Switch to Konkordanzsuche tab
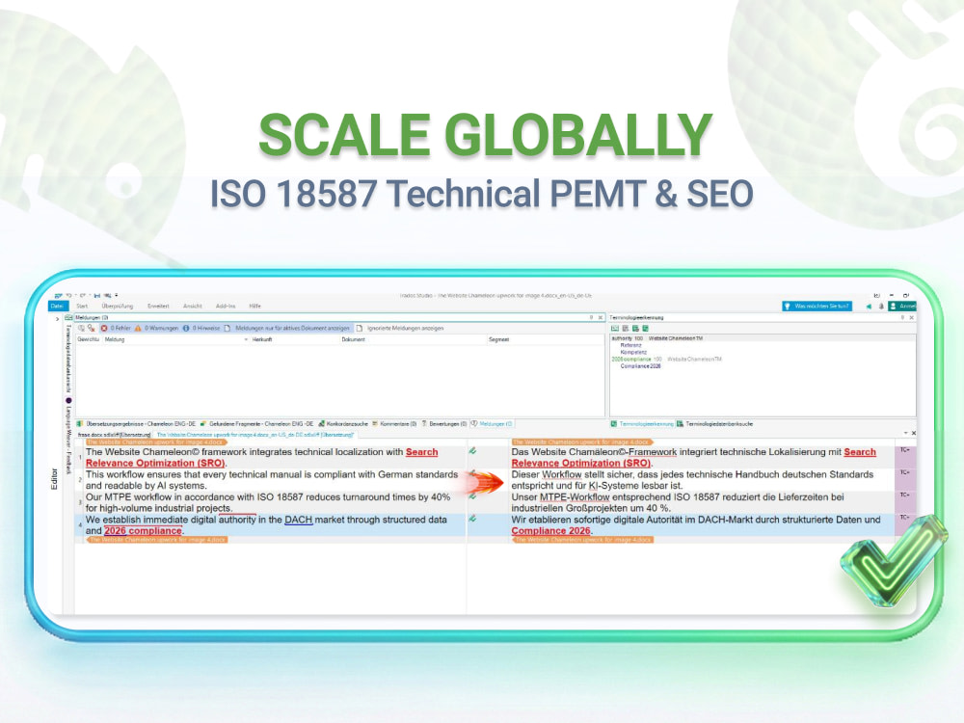This screenshot has height=723, width=964. click(343, 423)
